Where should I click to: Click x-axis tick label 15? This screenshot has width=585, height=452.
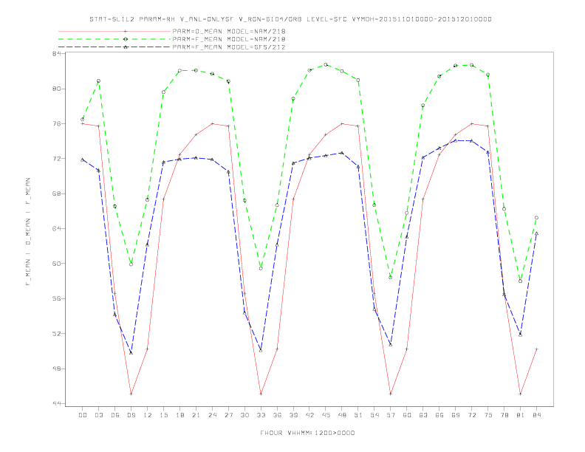[x=163, y=415]
